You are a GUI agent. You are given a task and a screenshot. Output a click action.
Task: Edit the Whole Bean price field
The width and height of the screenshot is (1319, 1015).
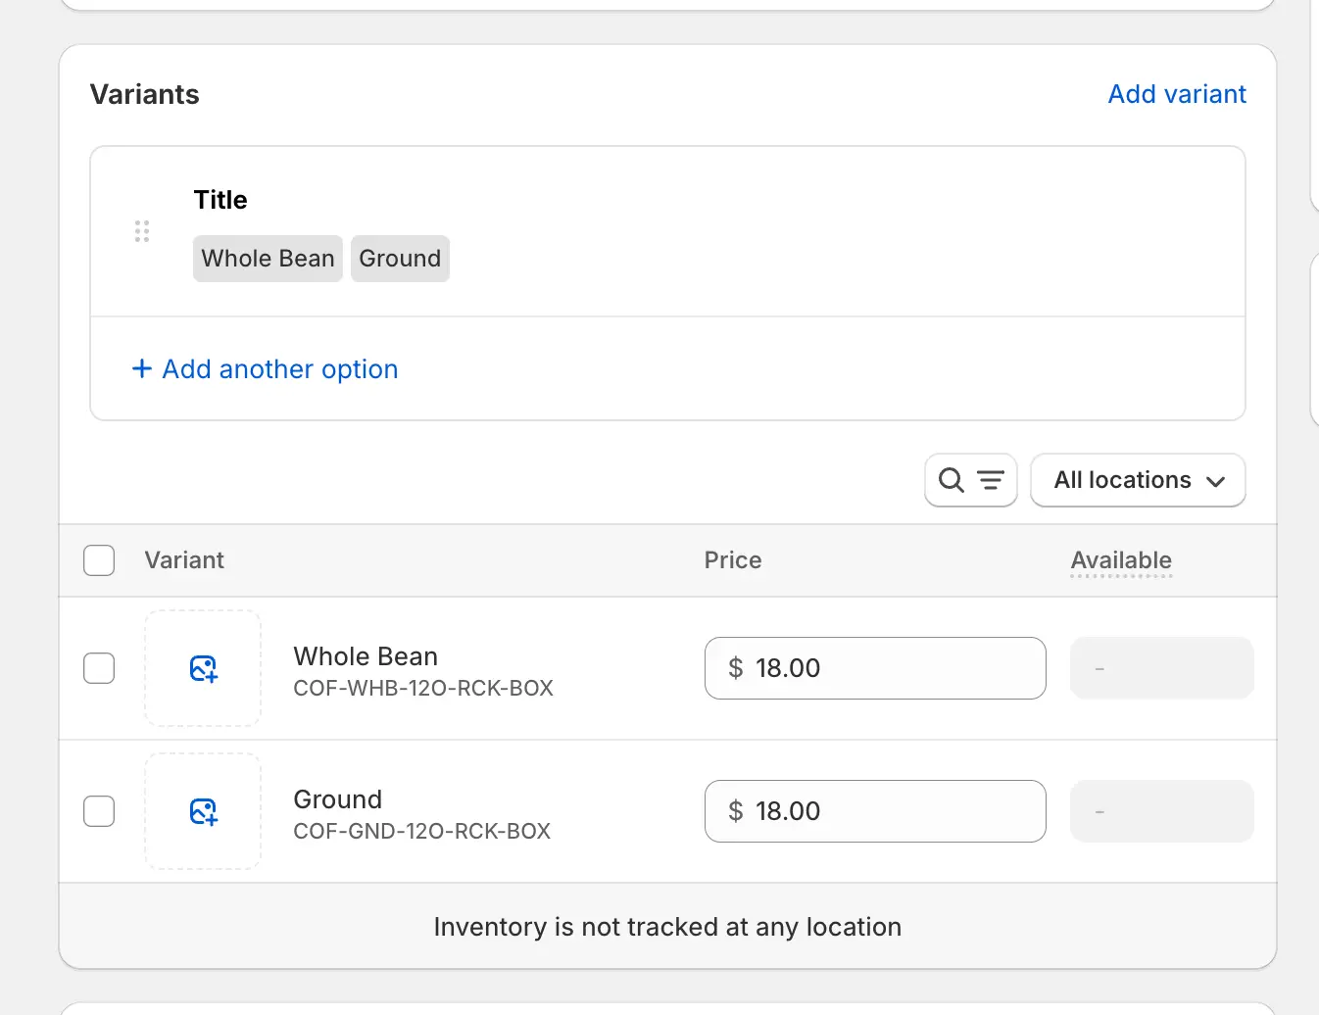874,668
